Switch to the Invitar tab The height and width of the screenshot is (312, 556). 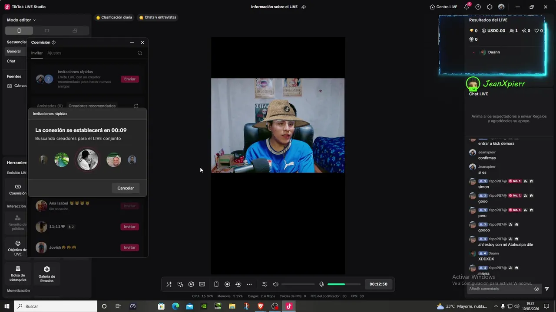point(37,53)
